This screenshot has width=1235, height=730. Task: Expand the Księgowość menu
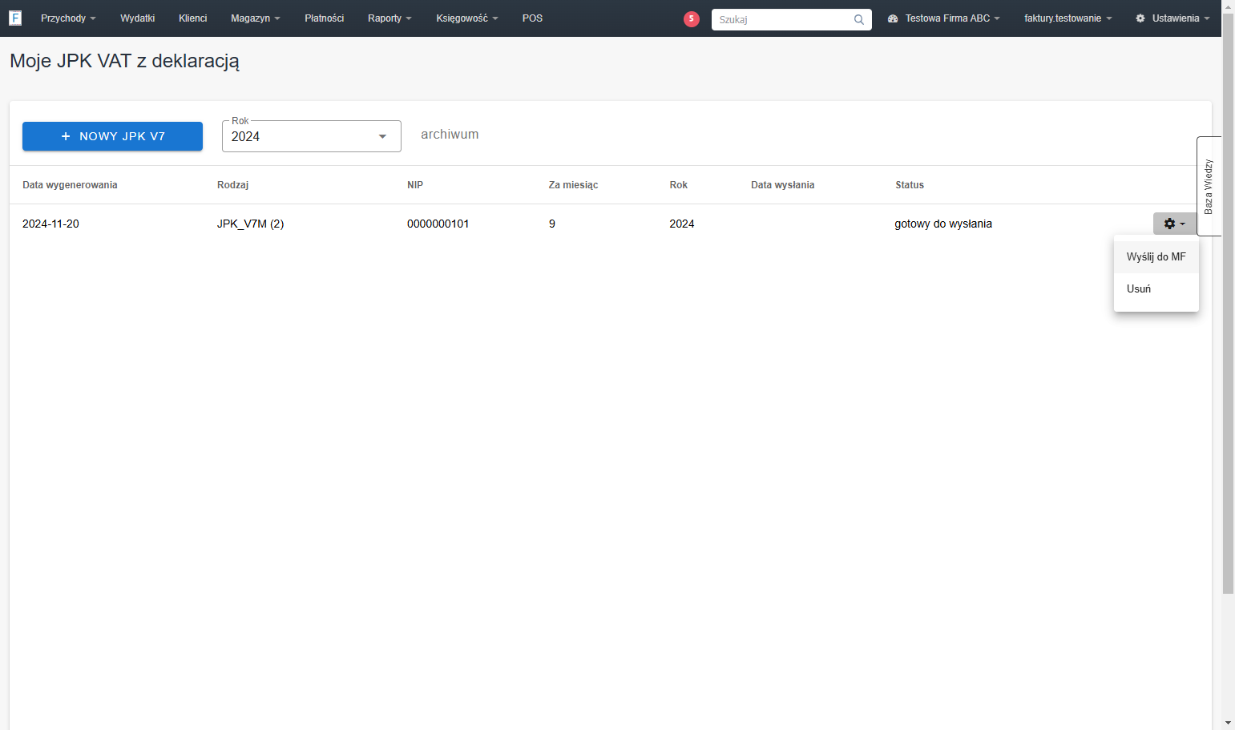467,18
